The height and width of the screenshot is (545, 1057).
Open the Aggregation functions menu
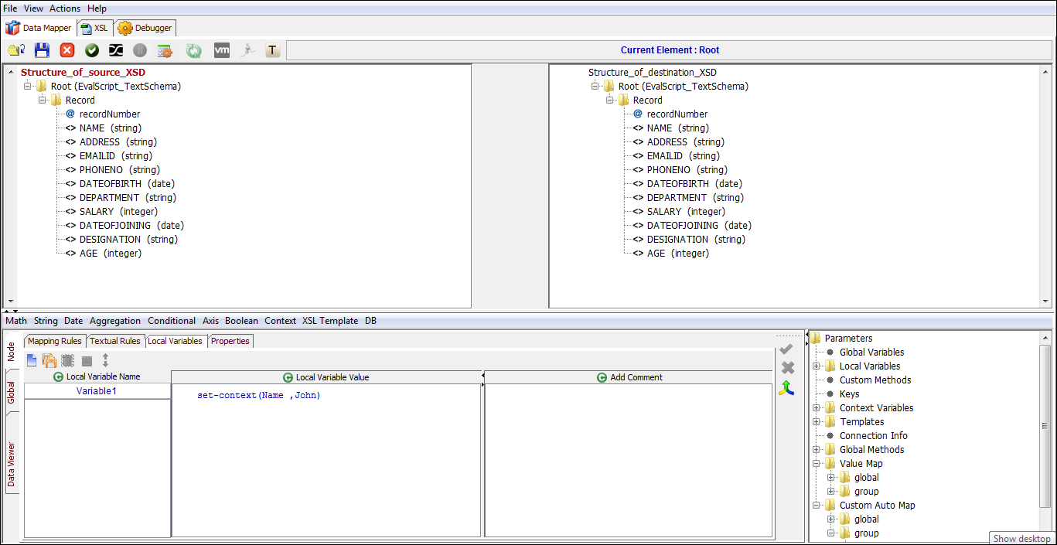tap(115, 320)
